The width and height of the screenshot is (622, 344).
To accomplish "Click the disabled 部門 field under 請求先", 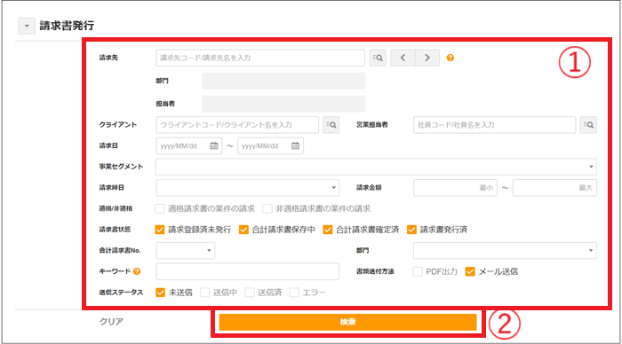I will (x=283, y=81).
